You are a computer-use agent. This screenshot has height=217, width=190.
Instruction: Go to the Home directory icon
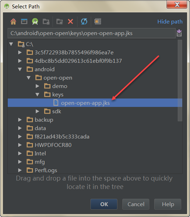[x=13, y=22]
